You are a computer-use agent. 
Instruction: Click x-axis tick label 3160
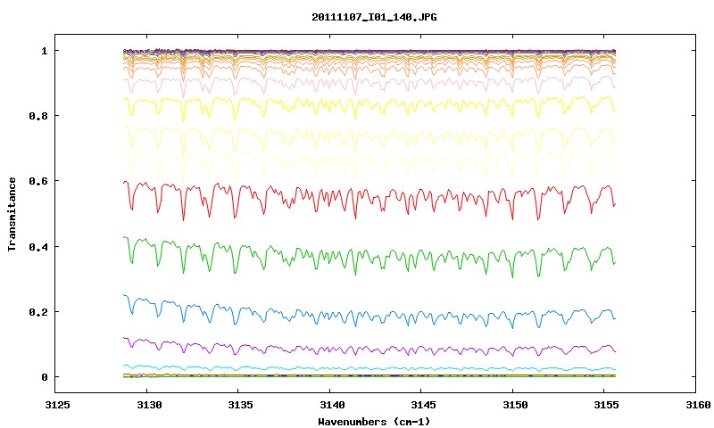(x=697, y=405)
